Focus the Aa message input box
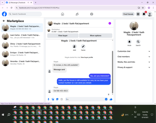Viewport: 156px width, 123px height. coord(85,99)
